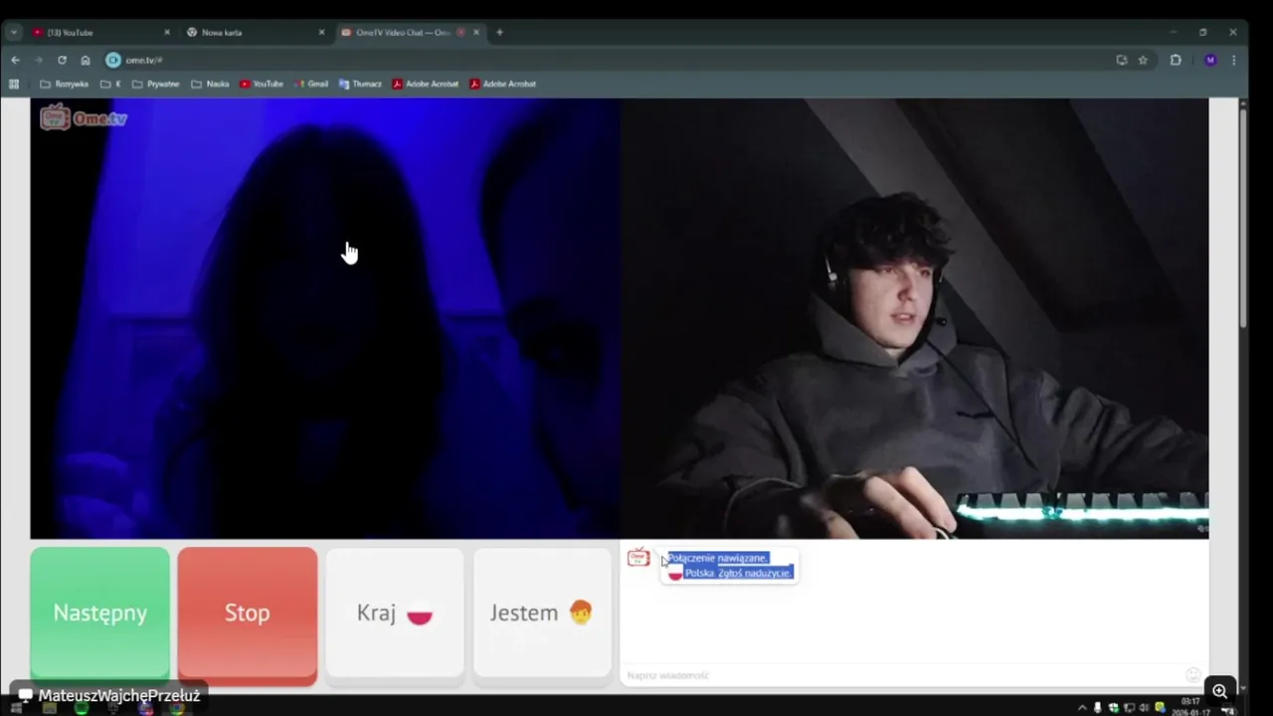1273x716 pixels.
Task: Reload the ome.tv page
Action: tap(62, 60)
